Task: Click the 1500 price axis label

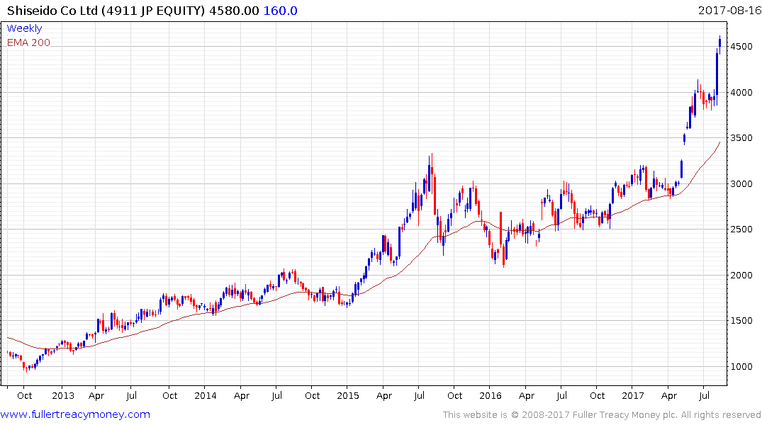Action: click(x=741, y=321)
